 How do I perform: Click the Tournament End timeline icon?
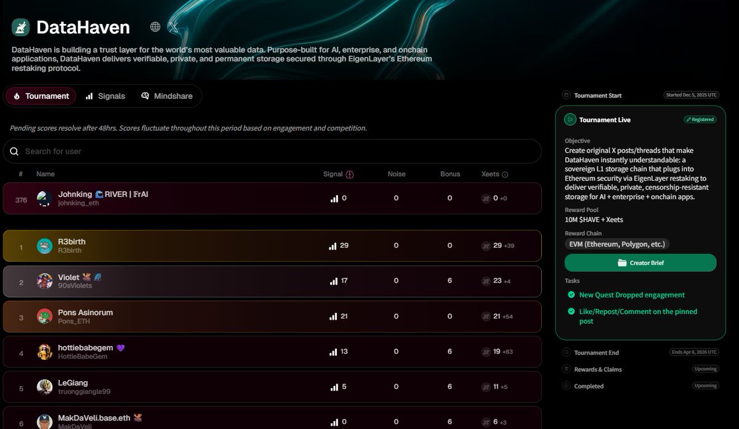pos(566,353)
